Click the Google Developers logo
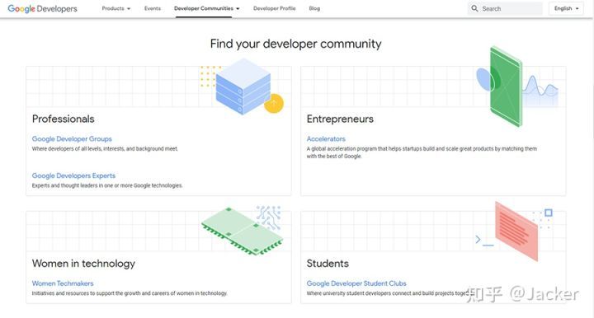 [42, 9]
